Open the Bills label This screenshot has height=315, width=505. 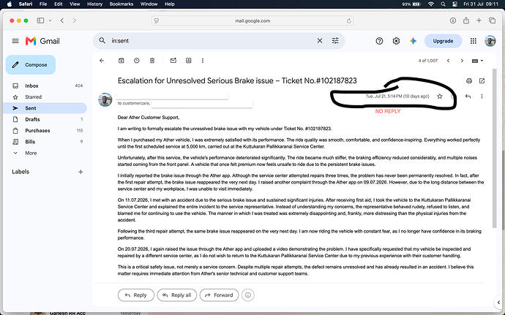(45, 142)
